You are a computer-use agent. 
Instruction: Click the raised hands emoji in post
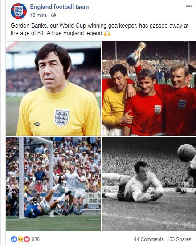click(107, 33)
